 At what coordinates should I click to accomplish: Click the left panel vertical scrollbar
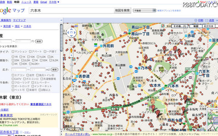point(61,37)
